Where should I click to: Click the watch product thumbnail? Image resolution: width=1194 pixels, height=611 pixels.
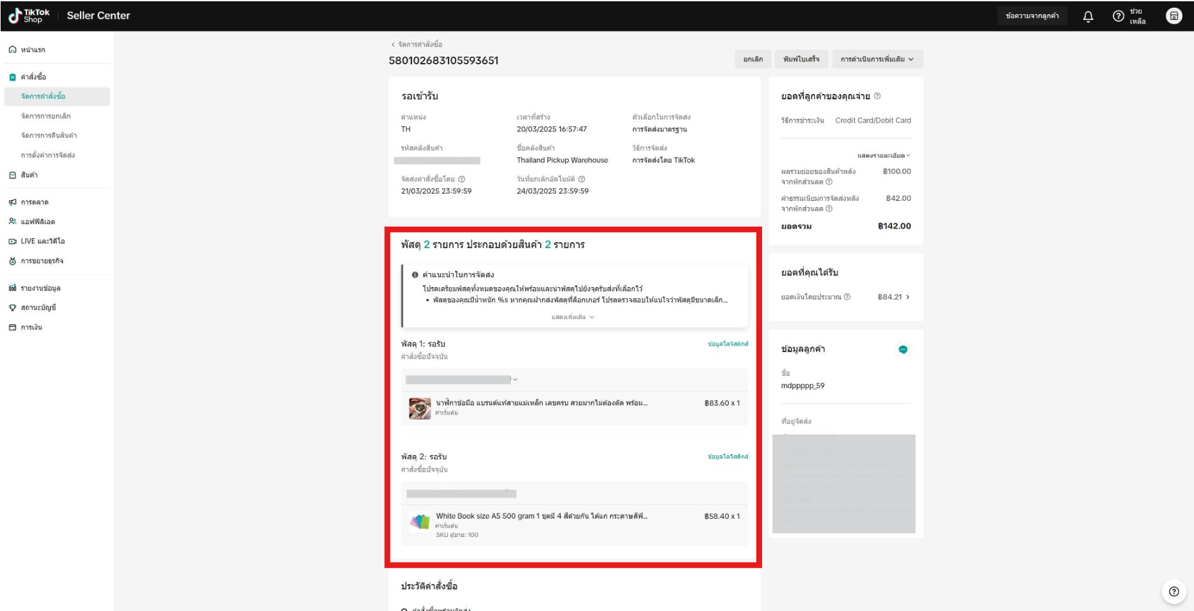click(x=420, y=408)
